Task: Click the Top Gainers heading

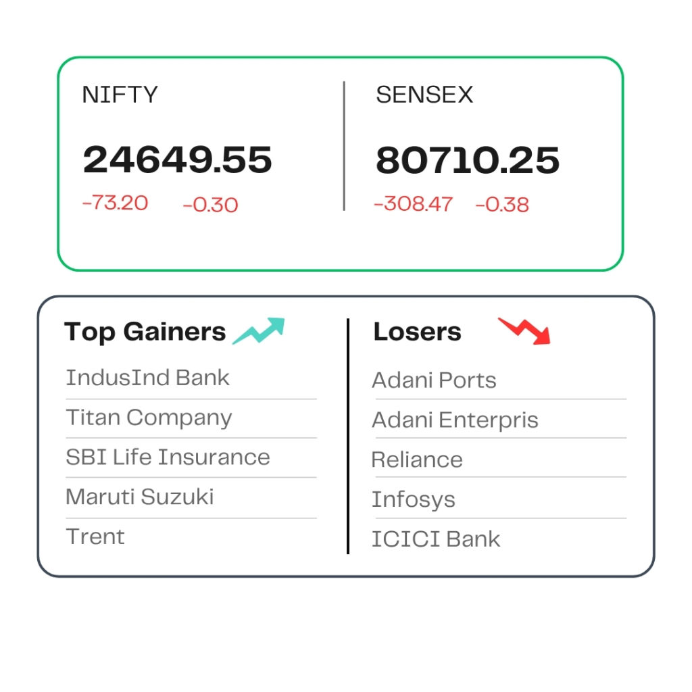Action: (x=145, y=332)
